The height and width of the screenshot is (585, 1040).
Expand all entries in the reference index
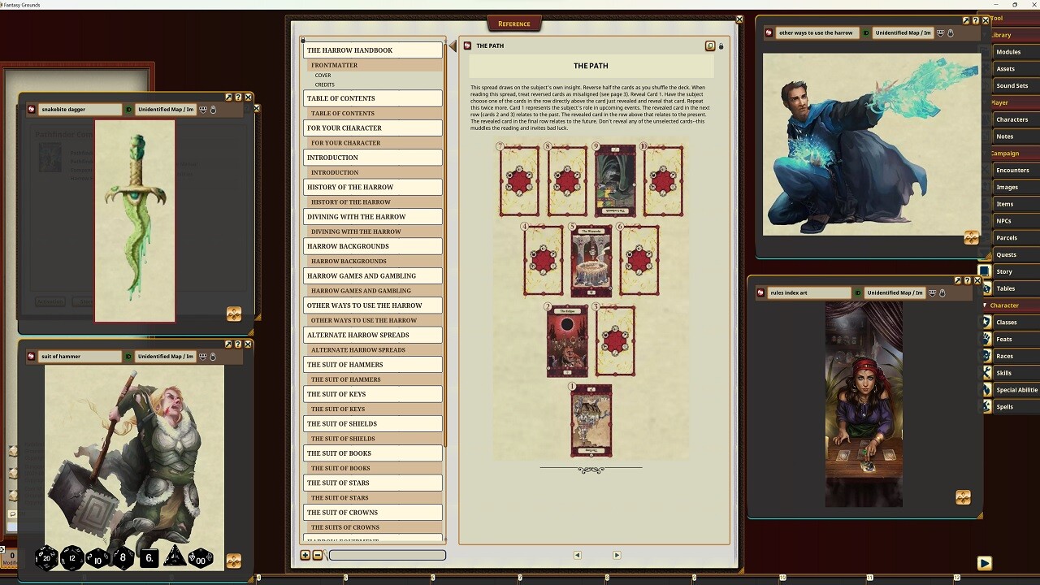305,555
